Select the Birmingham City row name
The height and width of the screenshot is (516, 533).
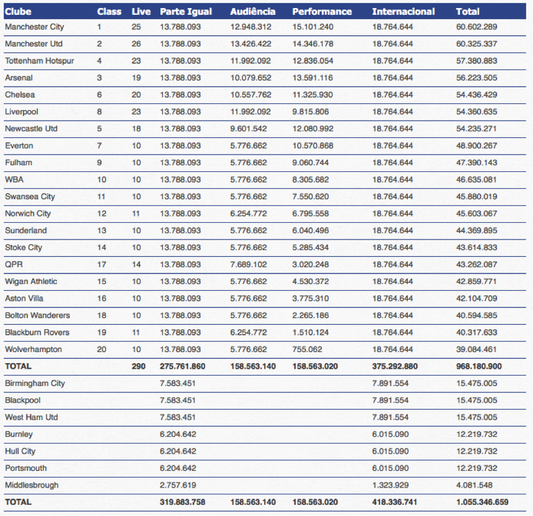pyautogui.click(x=35, y=383)
